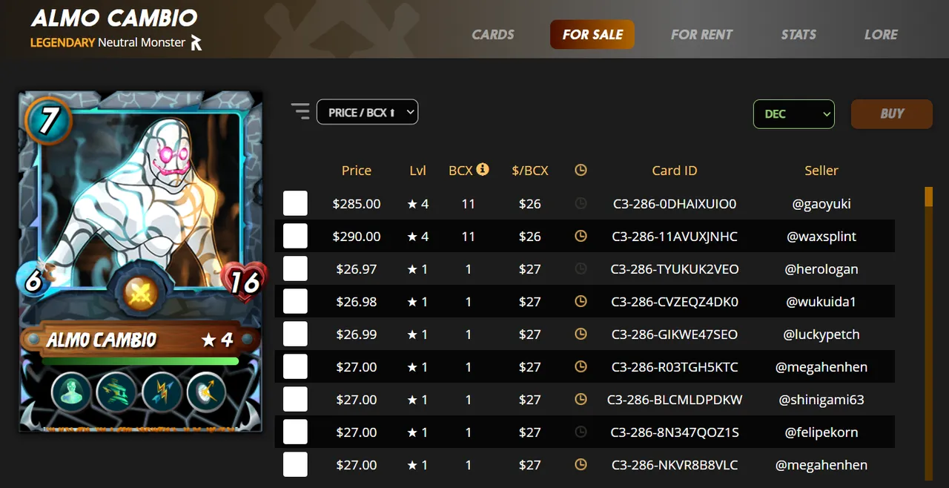Tick the checkbox for the $290.00 listing

click(295, 236)
